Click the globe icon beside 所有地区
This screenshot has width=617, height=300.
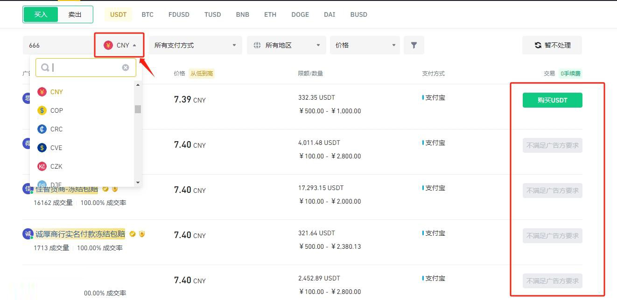(256, 45)
